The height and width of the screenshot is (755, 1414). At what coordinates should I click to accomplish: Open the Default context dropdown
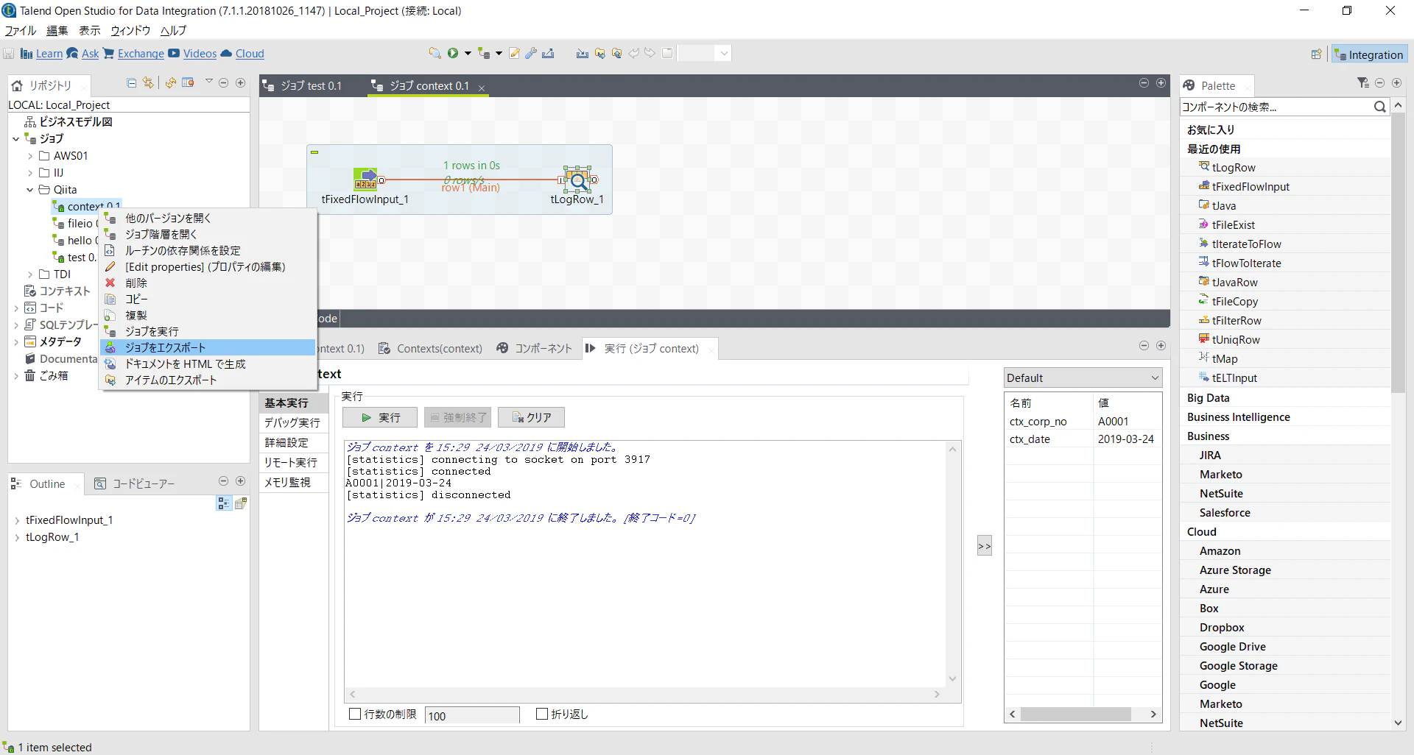pos(1083,377)
